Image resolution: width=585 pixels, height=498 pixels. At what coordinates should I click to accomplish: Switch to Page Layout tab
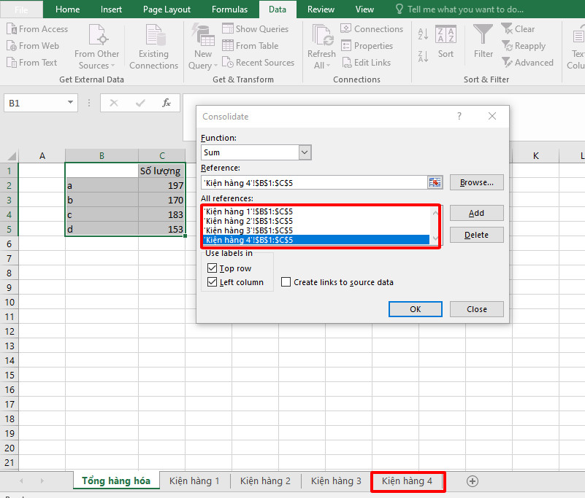(x=167, y=9)
